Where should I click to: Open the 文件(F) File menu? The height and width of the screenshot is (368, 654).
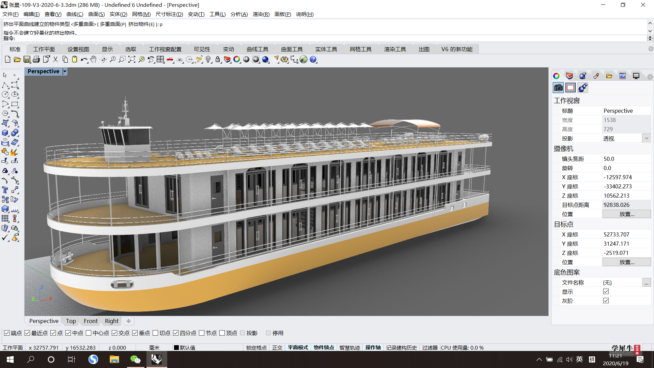click(10, 14)
